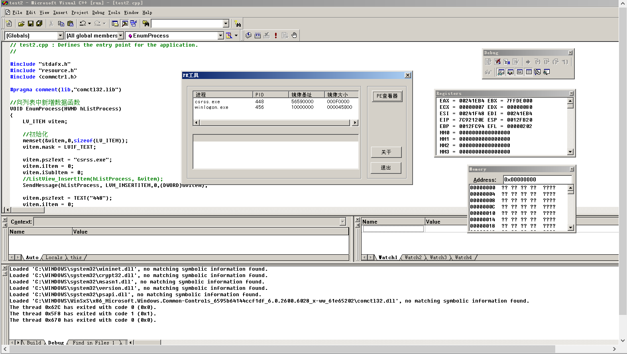Click the process list horizontal scrollbar

(275, 123)
